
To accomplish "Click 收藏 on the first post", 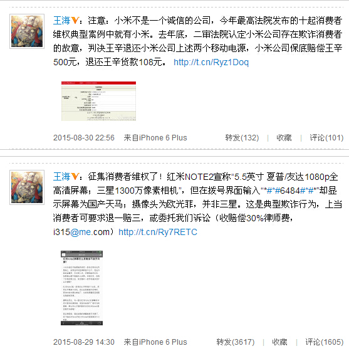I will click(284, 138).
